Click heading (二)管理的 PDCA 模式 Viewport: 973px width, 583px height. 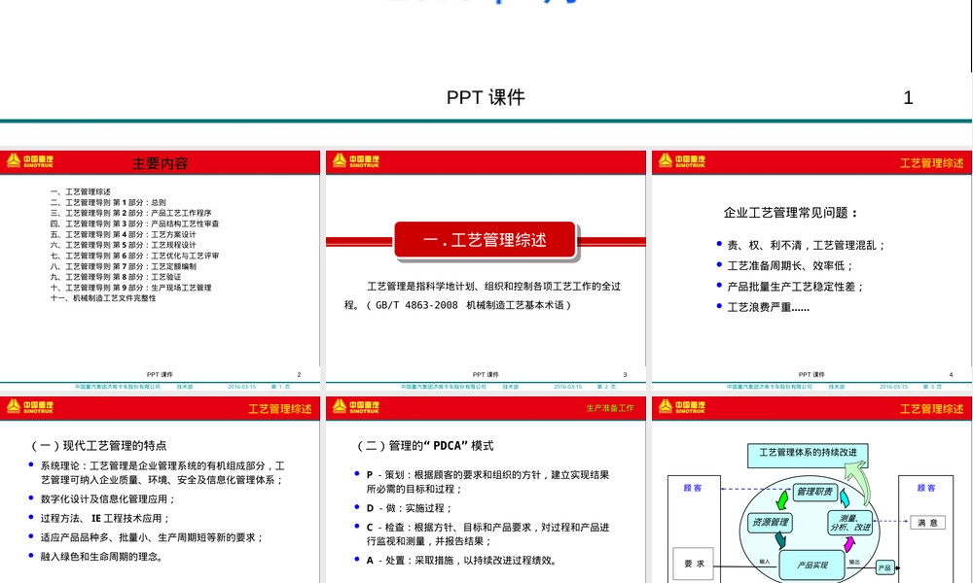click(425, 445)
